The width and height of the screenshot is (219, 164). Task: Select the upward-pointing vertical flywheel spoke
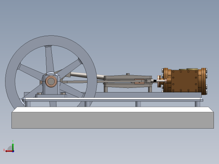click(50, 60)
